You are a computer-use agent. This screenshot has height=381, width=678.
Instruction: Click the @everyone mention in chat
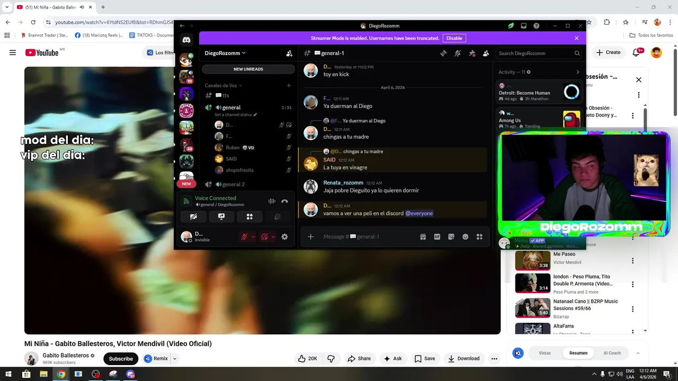(x=419, y=213)
